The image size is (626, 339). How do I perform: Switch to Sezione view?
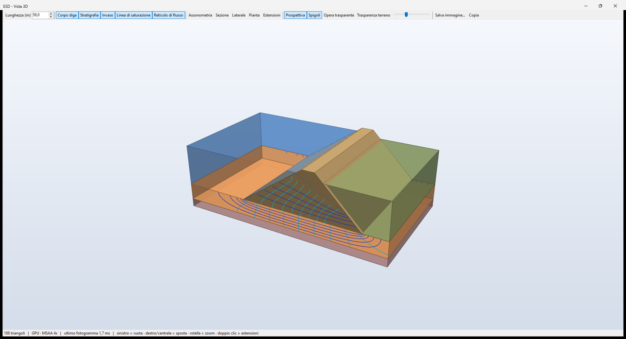[222, 15]
